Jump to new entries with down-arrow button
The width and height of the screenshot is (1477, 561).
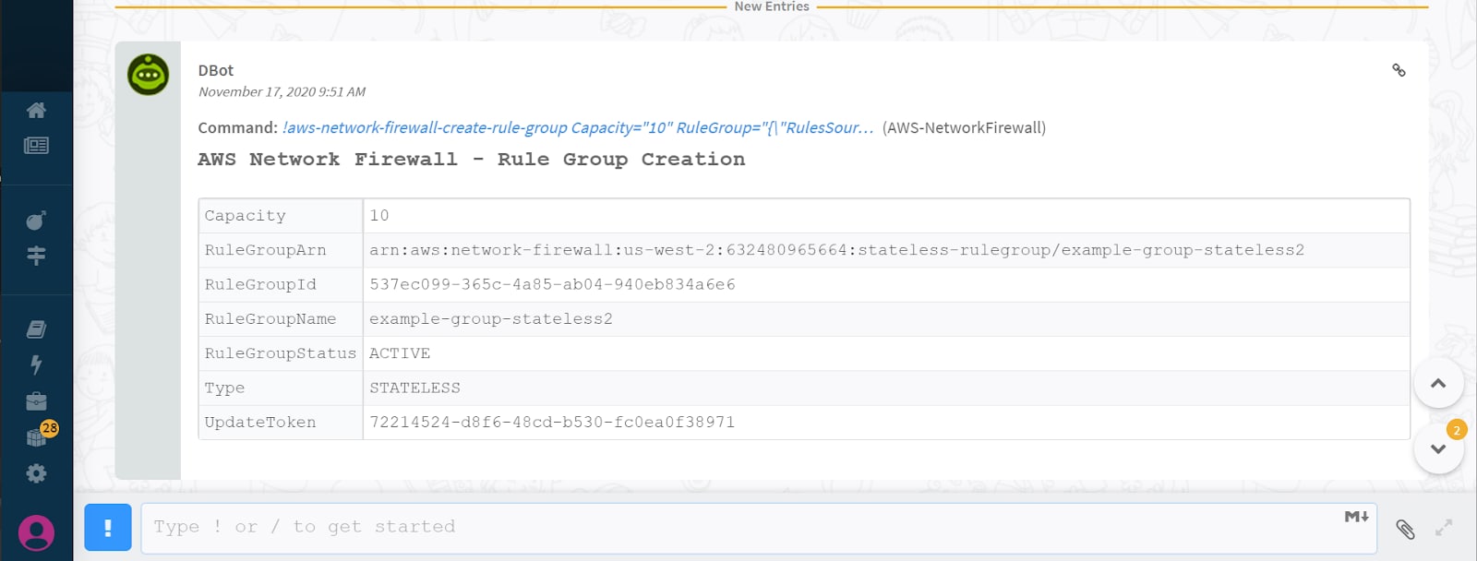point(1438,448)
